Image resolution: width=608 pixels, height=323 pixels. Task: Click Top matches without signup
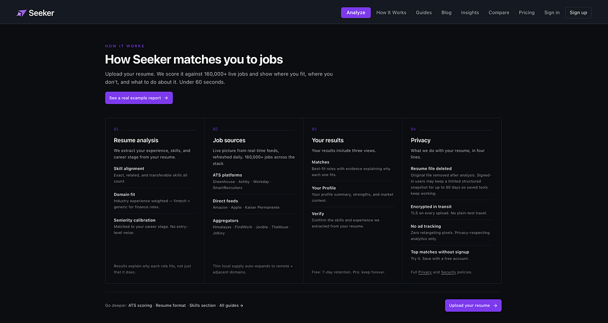point(440,252)
